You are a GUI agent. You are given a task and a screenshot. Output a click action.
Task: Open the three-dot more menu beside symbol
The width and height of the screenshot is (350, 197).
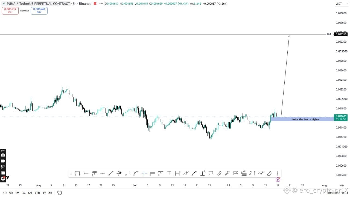(101, 4)
